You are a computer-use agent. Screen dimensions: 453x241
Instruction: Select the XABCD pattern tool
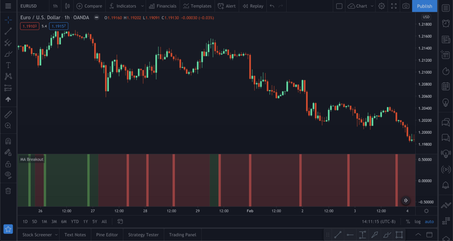[8, 77]
